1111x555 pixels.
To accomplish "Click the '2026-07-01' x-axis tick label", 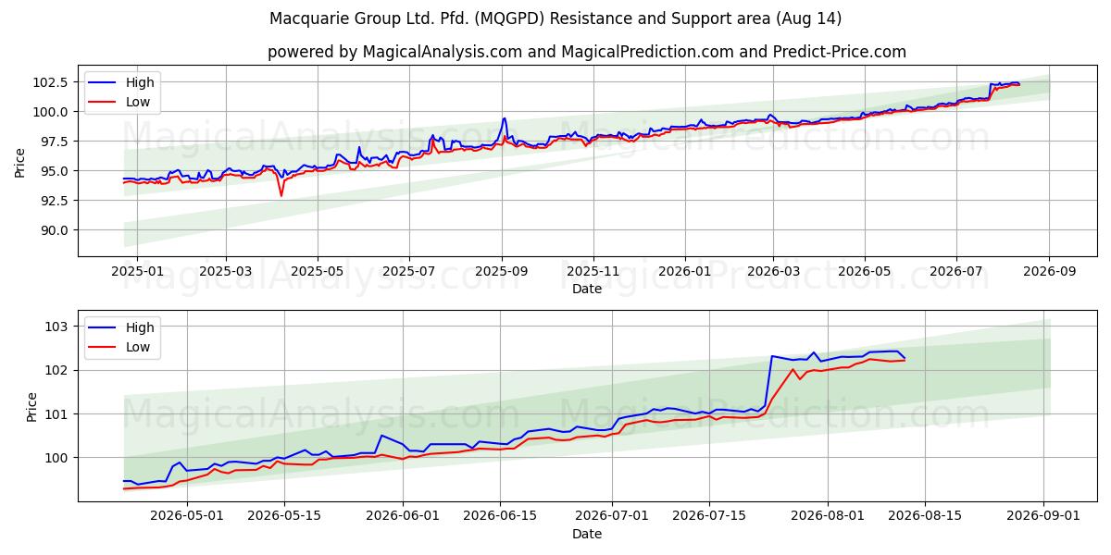I will tap(612, 516).
